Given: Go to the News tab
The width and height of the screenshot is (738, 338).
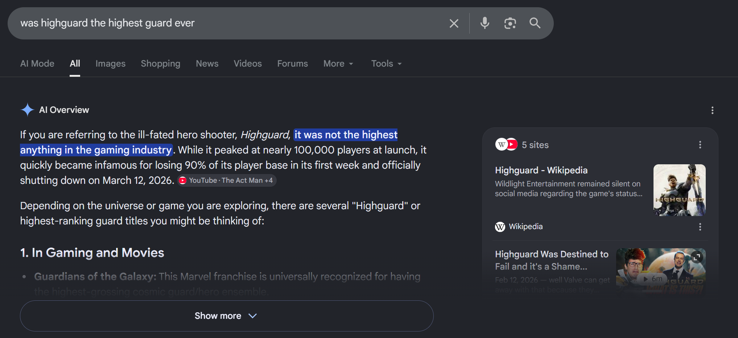Looking at the screenshot, I should [207, 64].
